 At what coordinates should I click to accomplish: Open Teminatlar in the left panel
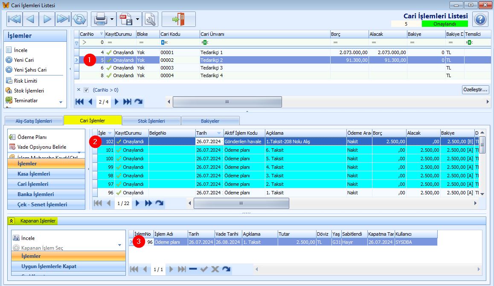coord(26,100)
